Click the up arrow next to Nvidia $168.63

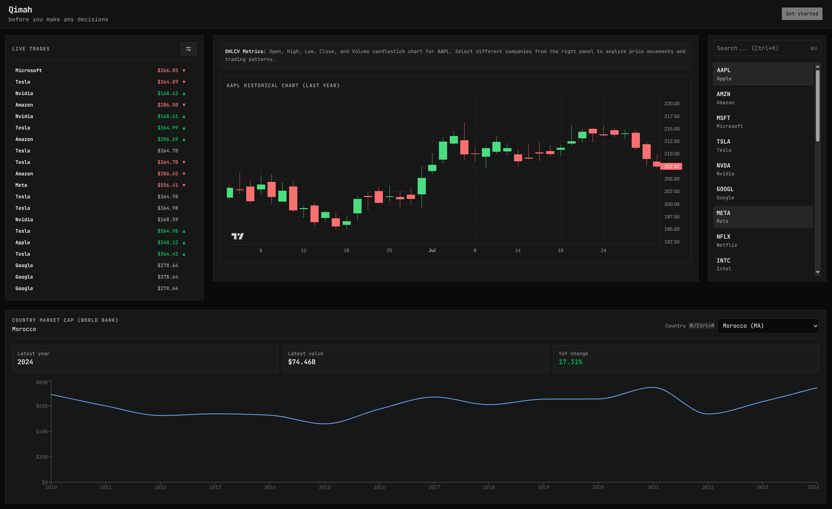(x=184, y=93)
